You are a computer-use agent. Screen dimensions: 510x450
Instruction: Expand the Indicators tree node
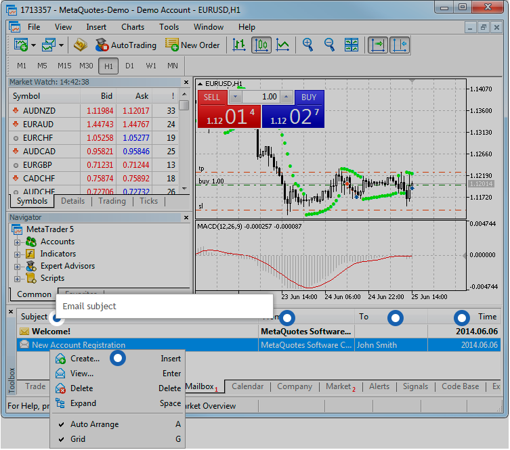(x=17, y=254)
